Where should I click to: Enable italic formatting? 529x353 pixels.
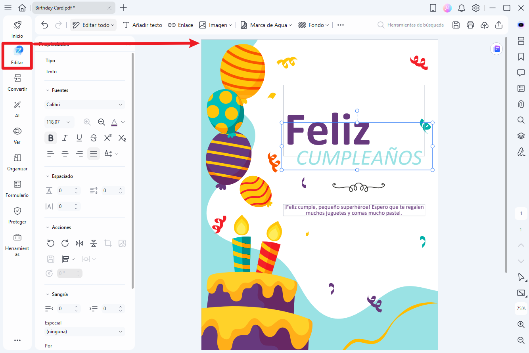pyautogui.click(x=65, y=138)
